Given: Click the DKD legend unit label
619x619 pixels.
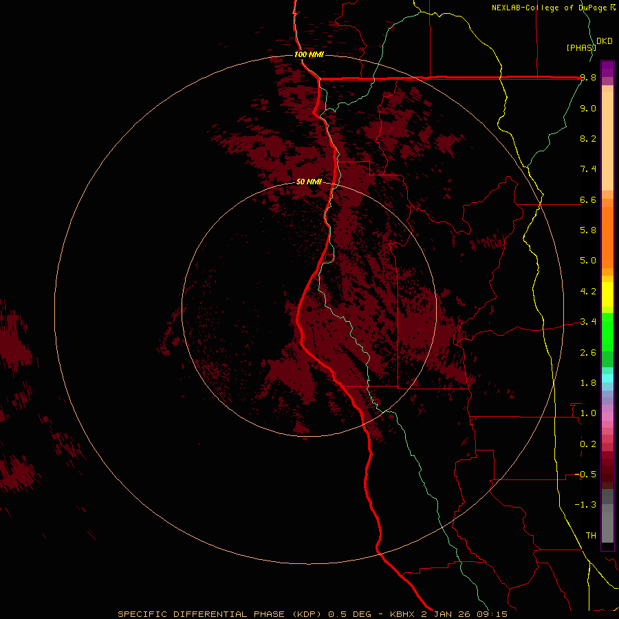Looking at the screenshot, I should pos(605,41).
